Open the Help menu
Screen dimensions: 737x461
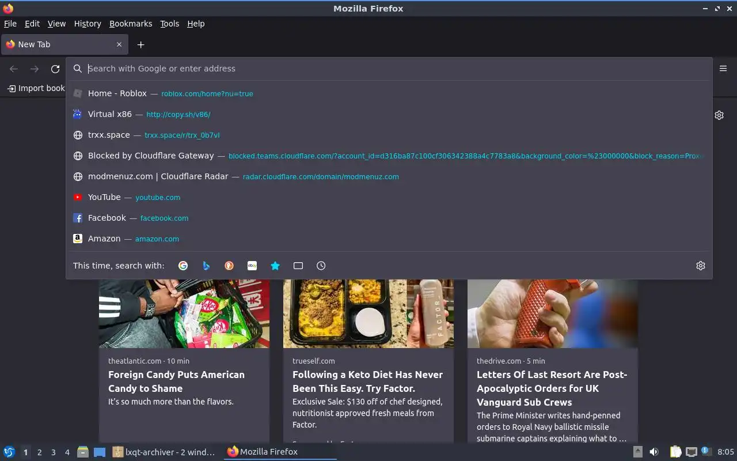[x=196, y=24]
